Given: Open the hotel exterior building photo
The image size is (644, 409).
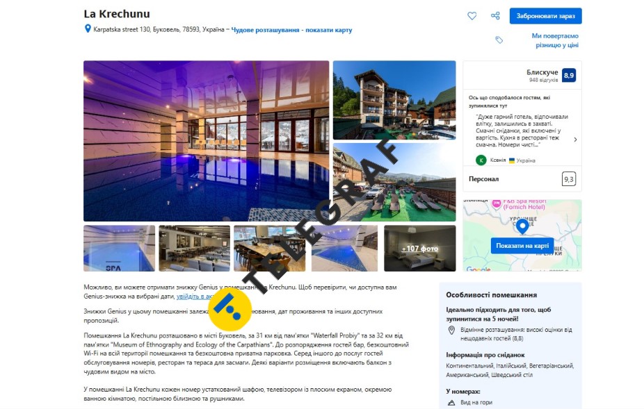Looking at the screenshot, I should pos(394,101).
